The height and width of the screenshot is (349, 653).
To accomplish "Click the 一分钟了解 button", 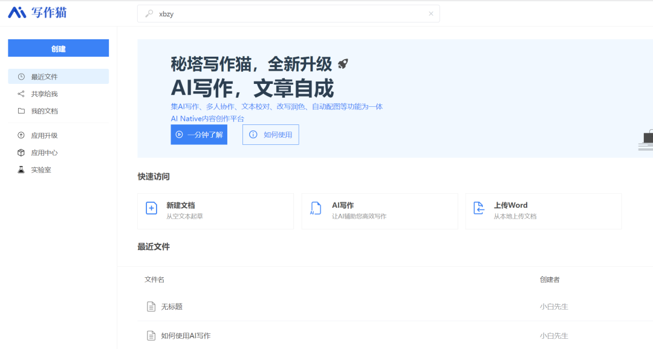I will (x=199, y=135).
